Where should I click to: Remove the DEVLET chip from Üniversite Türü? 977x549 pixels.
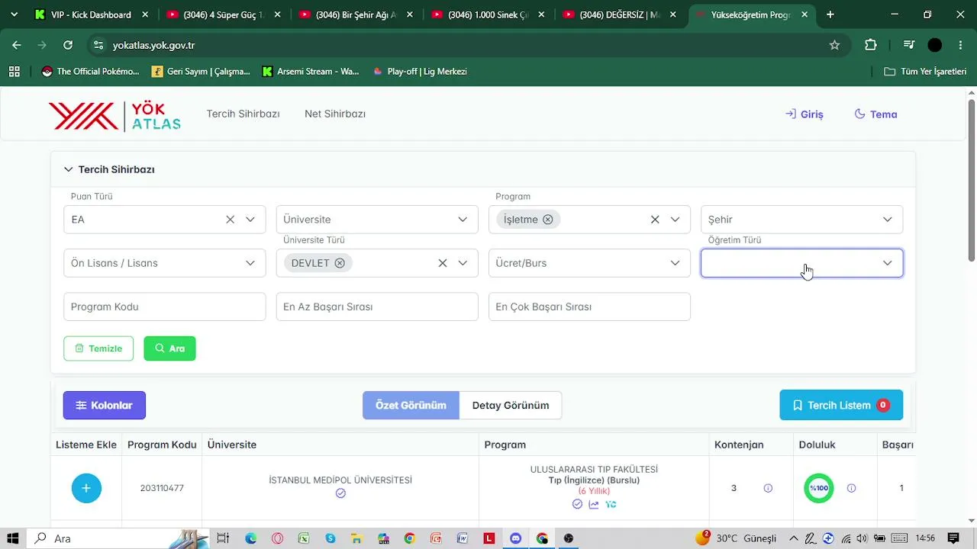[340, 263]
